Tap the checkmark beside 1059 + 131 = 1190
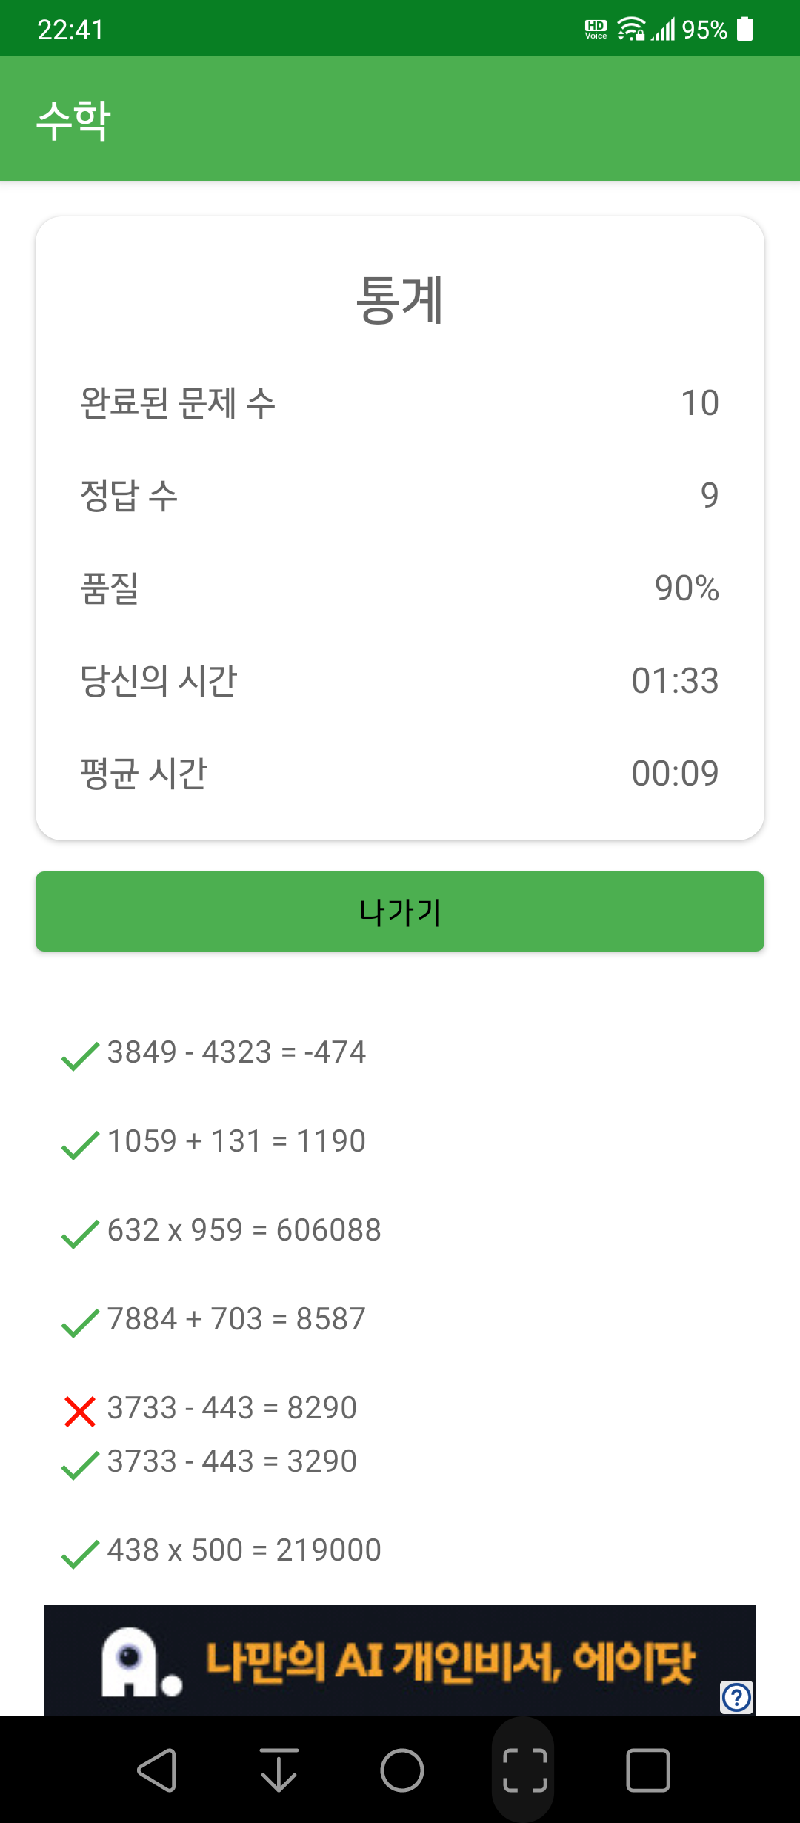800x1823 pixels. tap(80, 1145)
